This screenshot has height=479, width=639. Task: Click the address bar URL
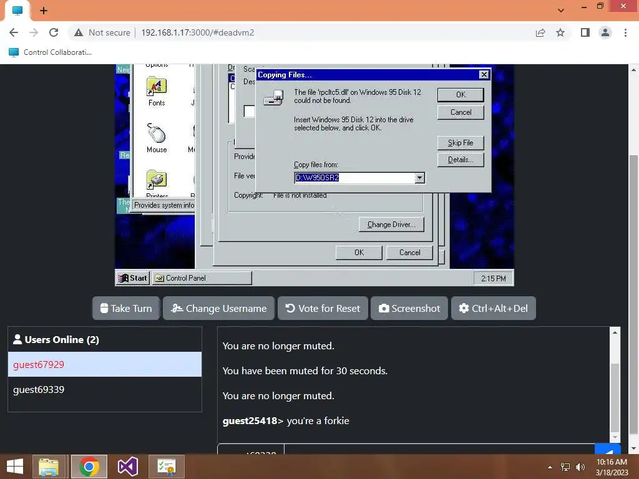(x=198, y=32)
